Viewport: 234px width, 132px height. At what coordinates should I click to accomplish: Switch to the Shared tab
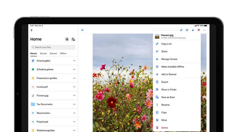(x=43, y=53)
